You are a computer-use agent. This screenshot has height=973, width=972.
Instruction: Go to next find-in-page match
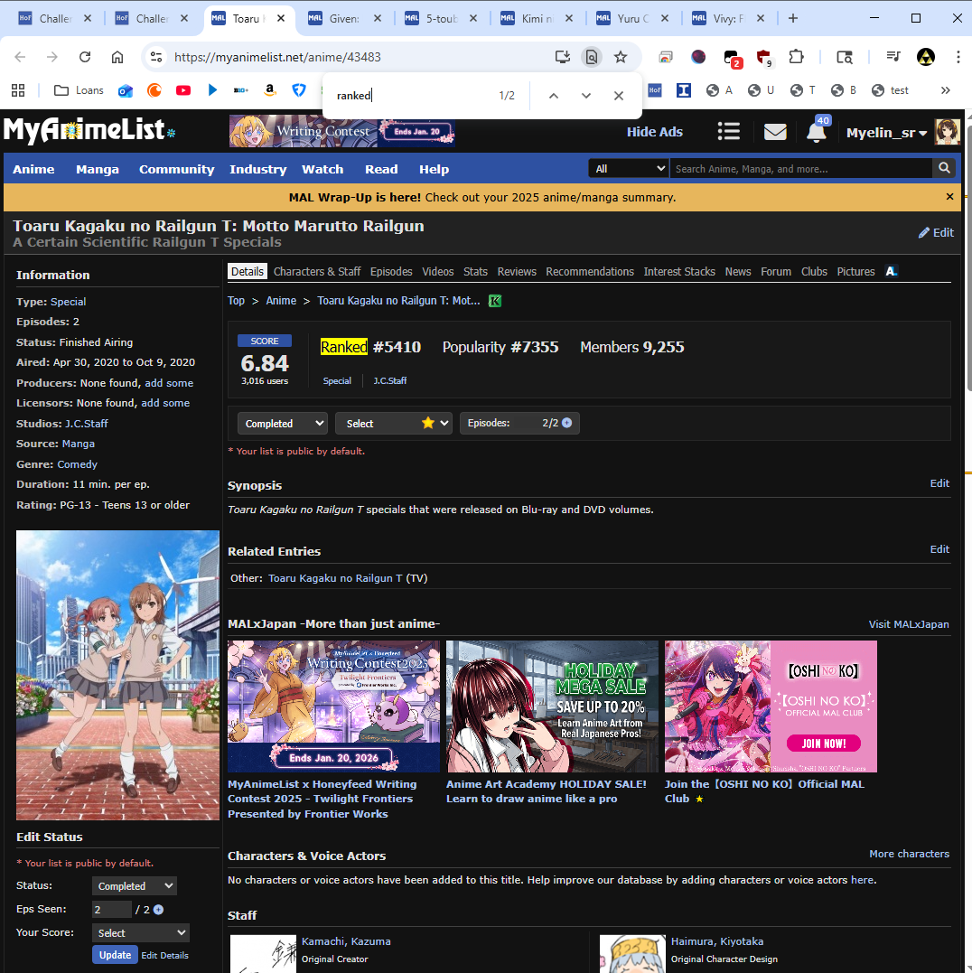[x=586, y=96]
